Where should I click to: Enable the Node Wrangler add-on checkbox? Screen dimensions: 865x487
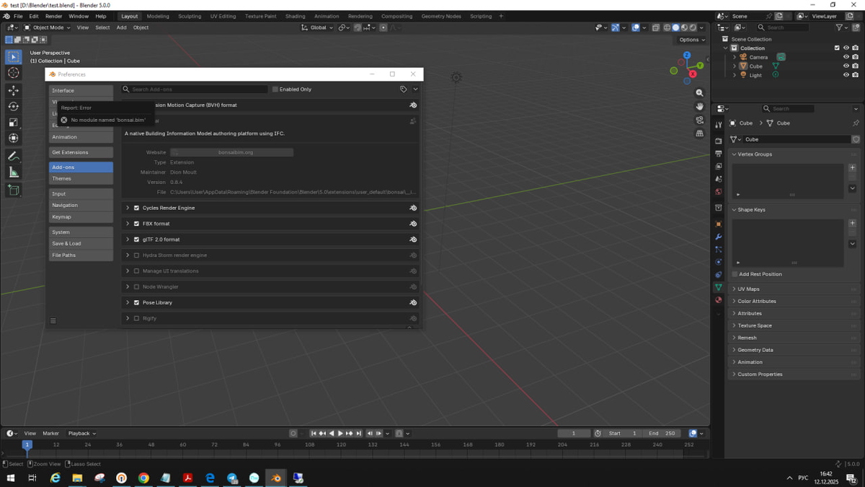point(136,286)
